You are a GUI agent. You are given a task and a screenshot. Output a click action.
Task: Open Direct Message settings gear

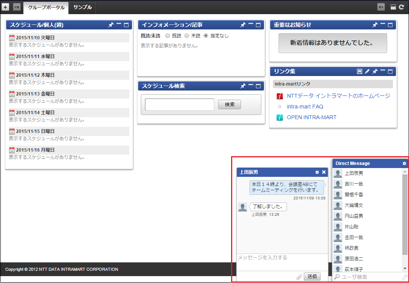click(x=404, y=163)
